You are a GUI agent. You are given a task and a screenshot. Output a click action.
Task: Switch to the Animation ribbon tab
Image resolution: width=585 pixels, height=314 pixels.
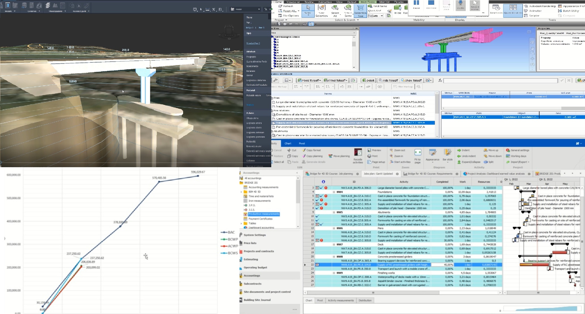[x=325, y=2]
